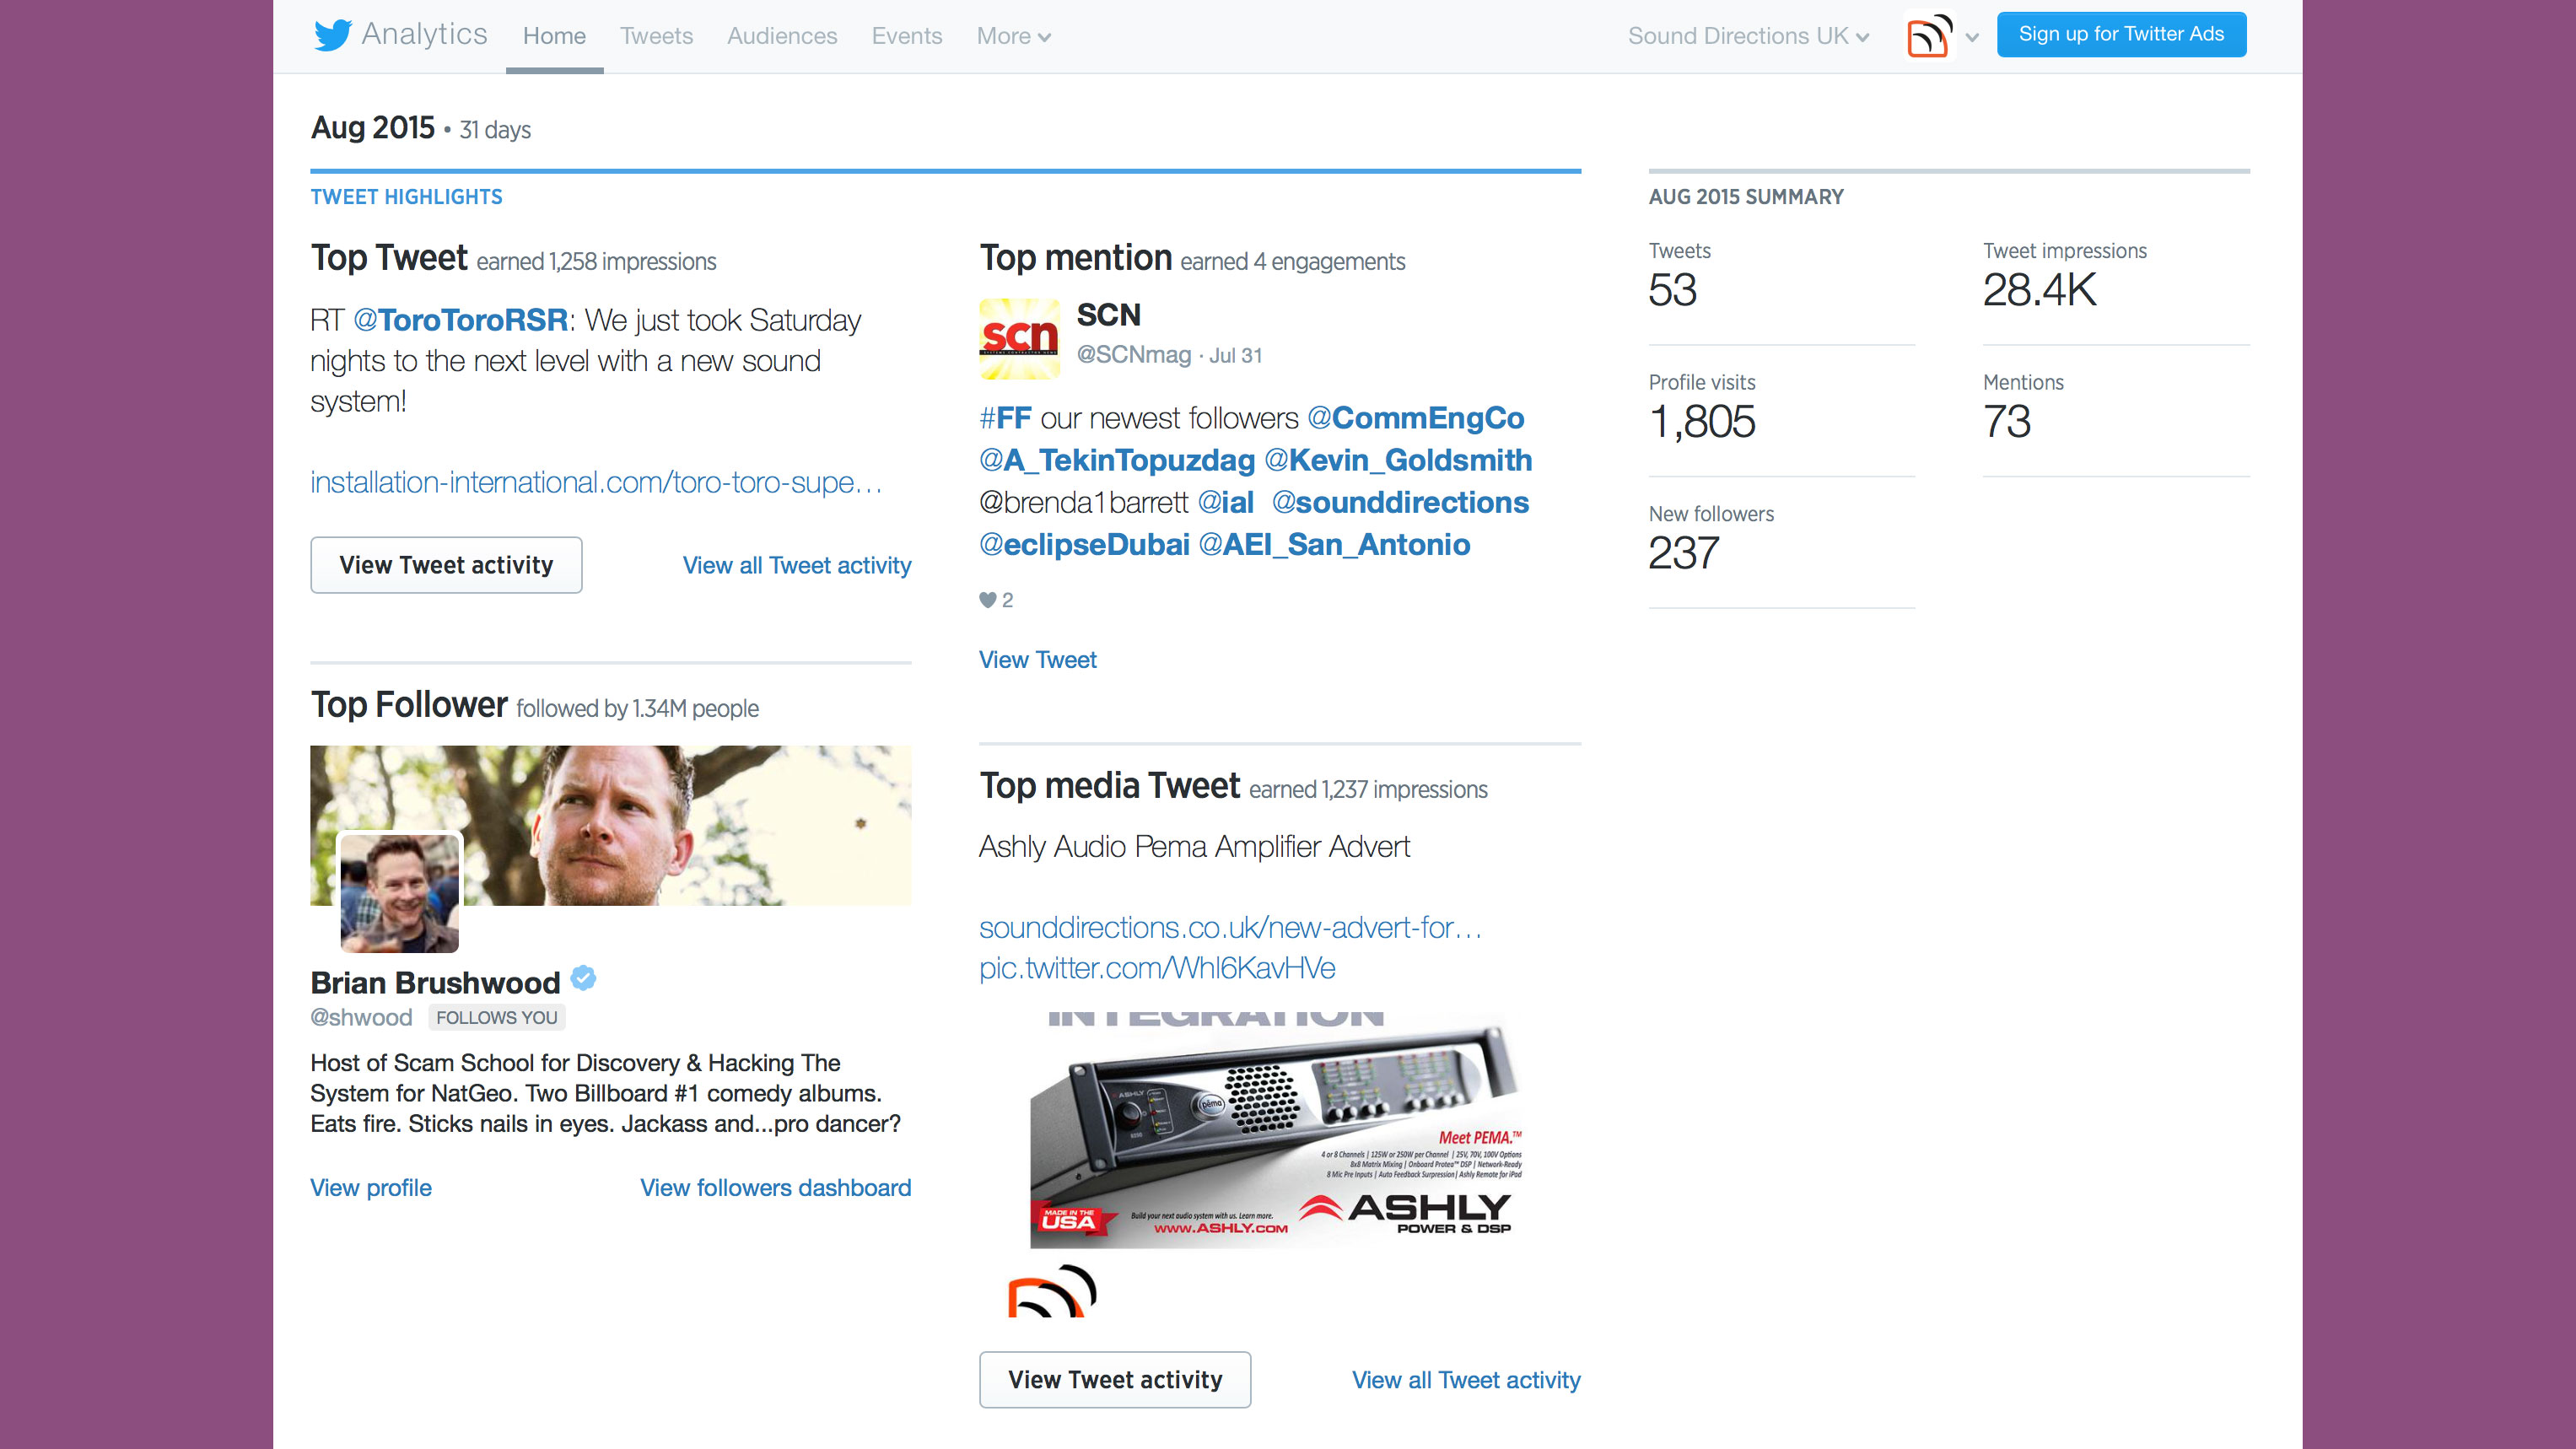Open View followers dashboard link

pos(775,1188)
